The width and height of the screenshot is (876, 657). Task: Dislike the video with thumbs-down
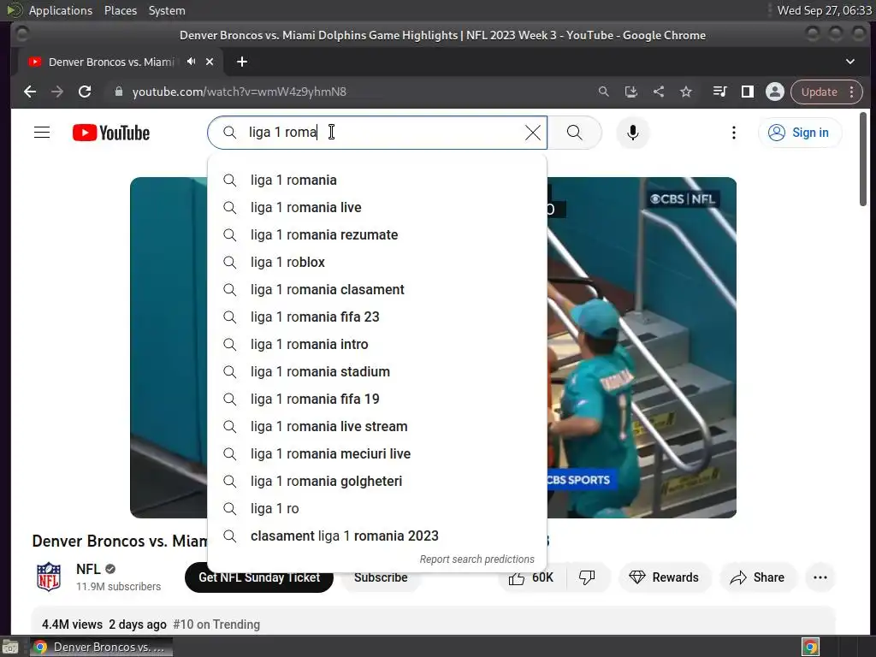click(x=587, y=577)
